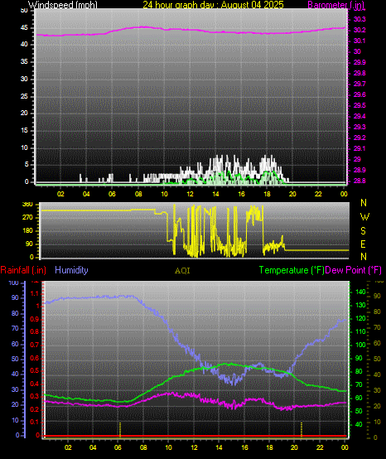Click '70' on the blue humidity axis

click(x=15, y=328)
